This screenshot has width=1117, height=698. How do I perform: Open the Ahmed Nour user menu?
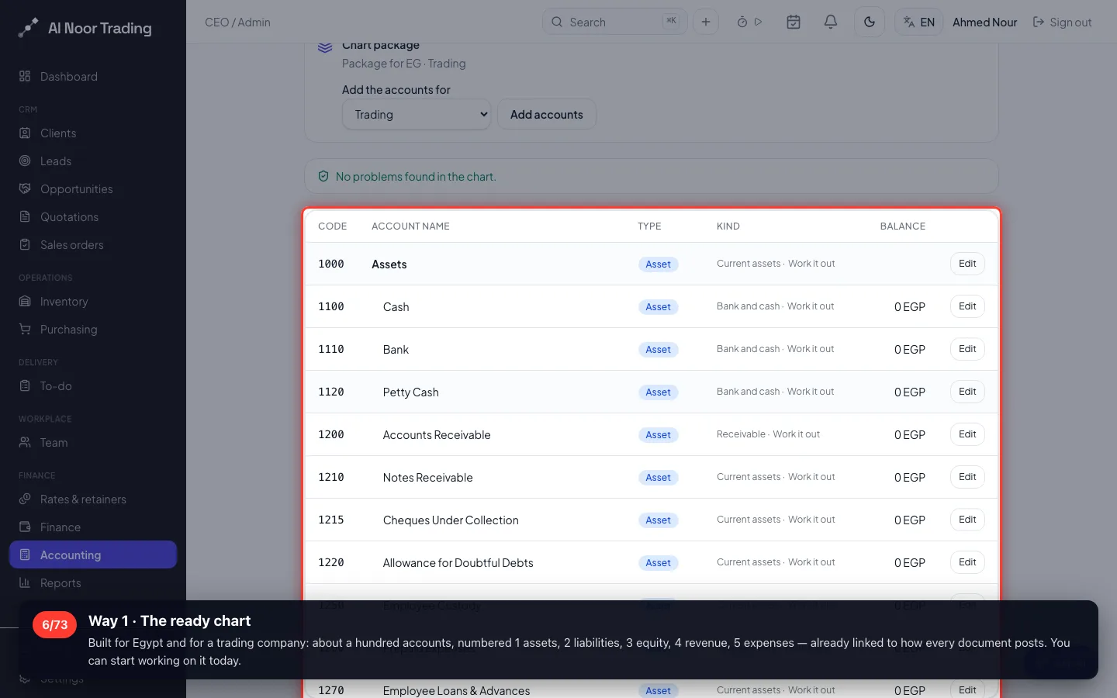(x=984, y=22)
